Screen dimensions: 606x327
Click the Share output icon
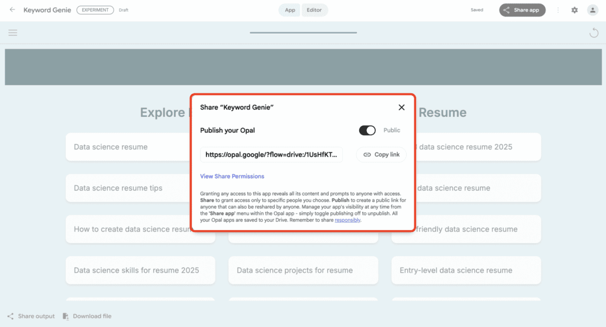(11, 316)
